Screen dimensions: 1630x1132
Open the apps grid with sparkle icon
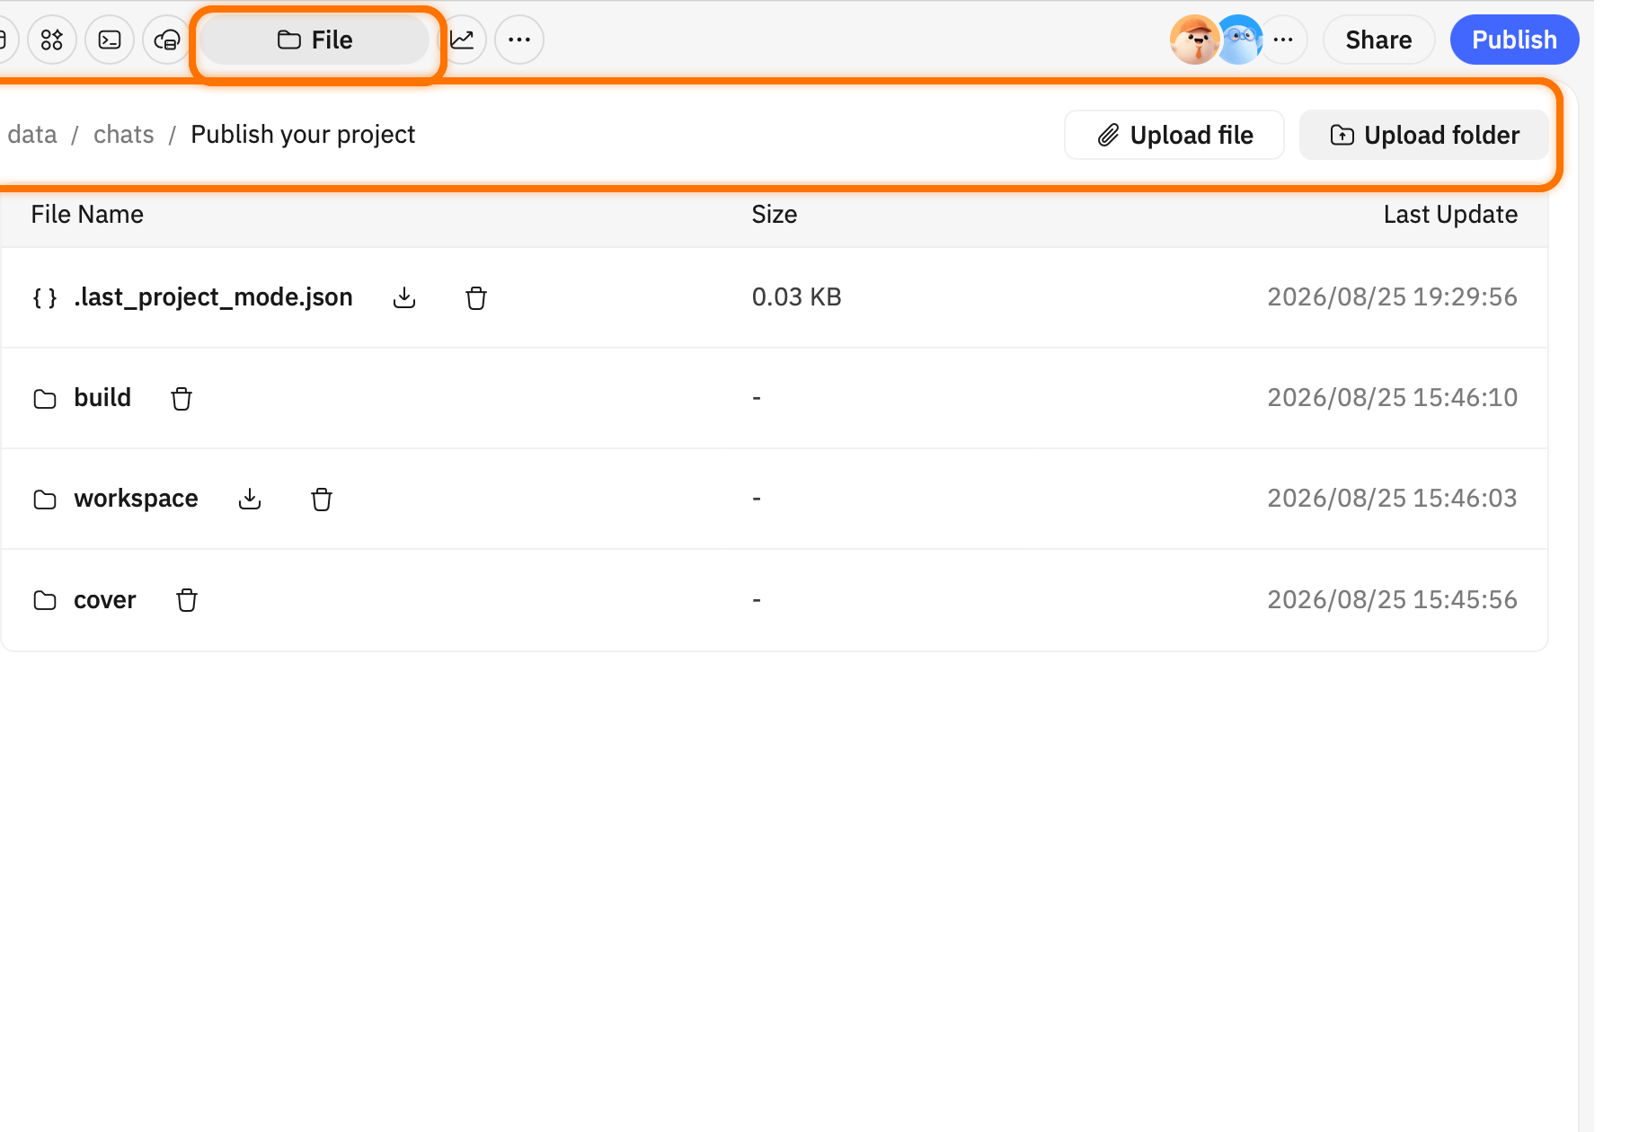[x=52, y=40]
